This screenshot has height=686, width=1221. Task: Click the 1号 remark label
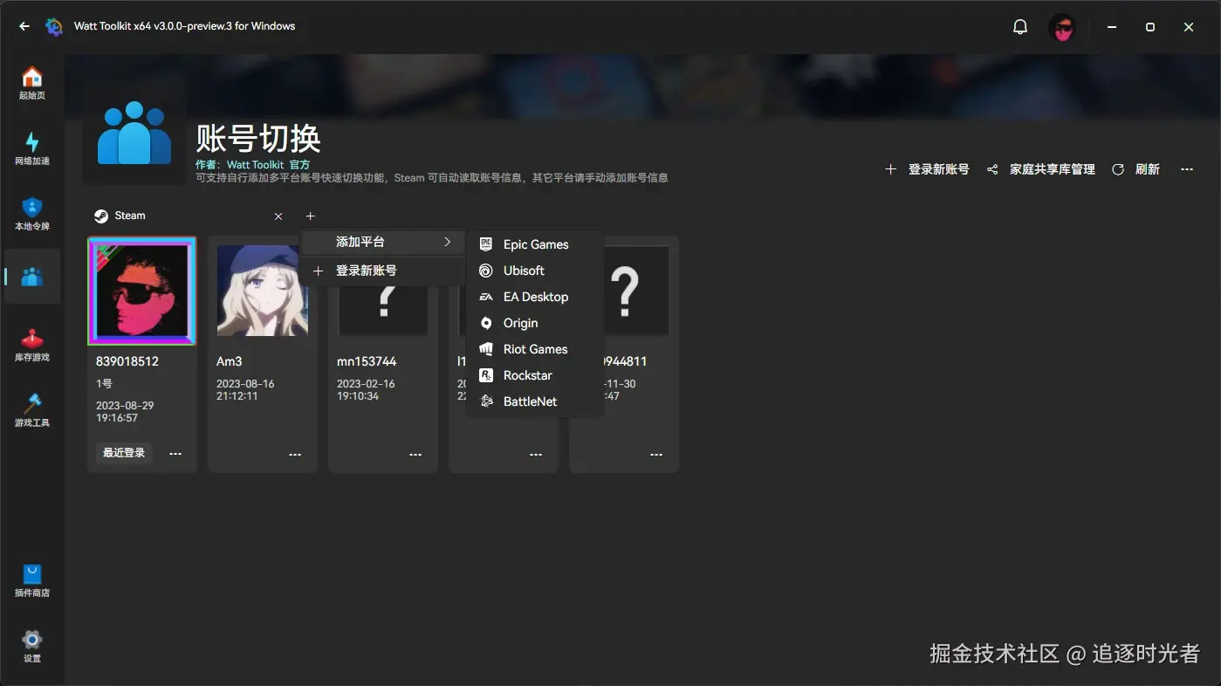[x=104, y=384]
